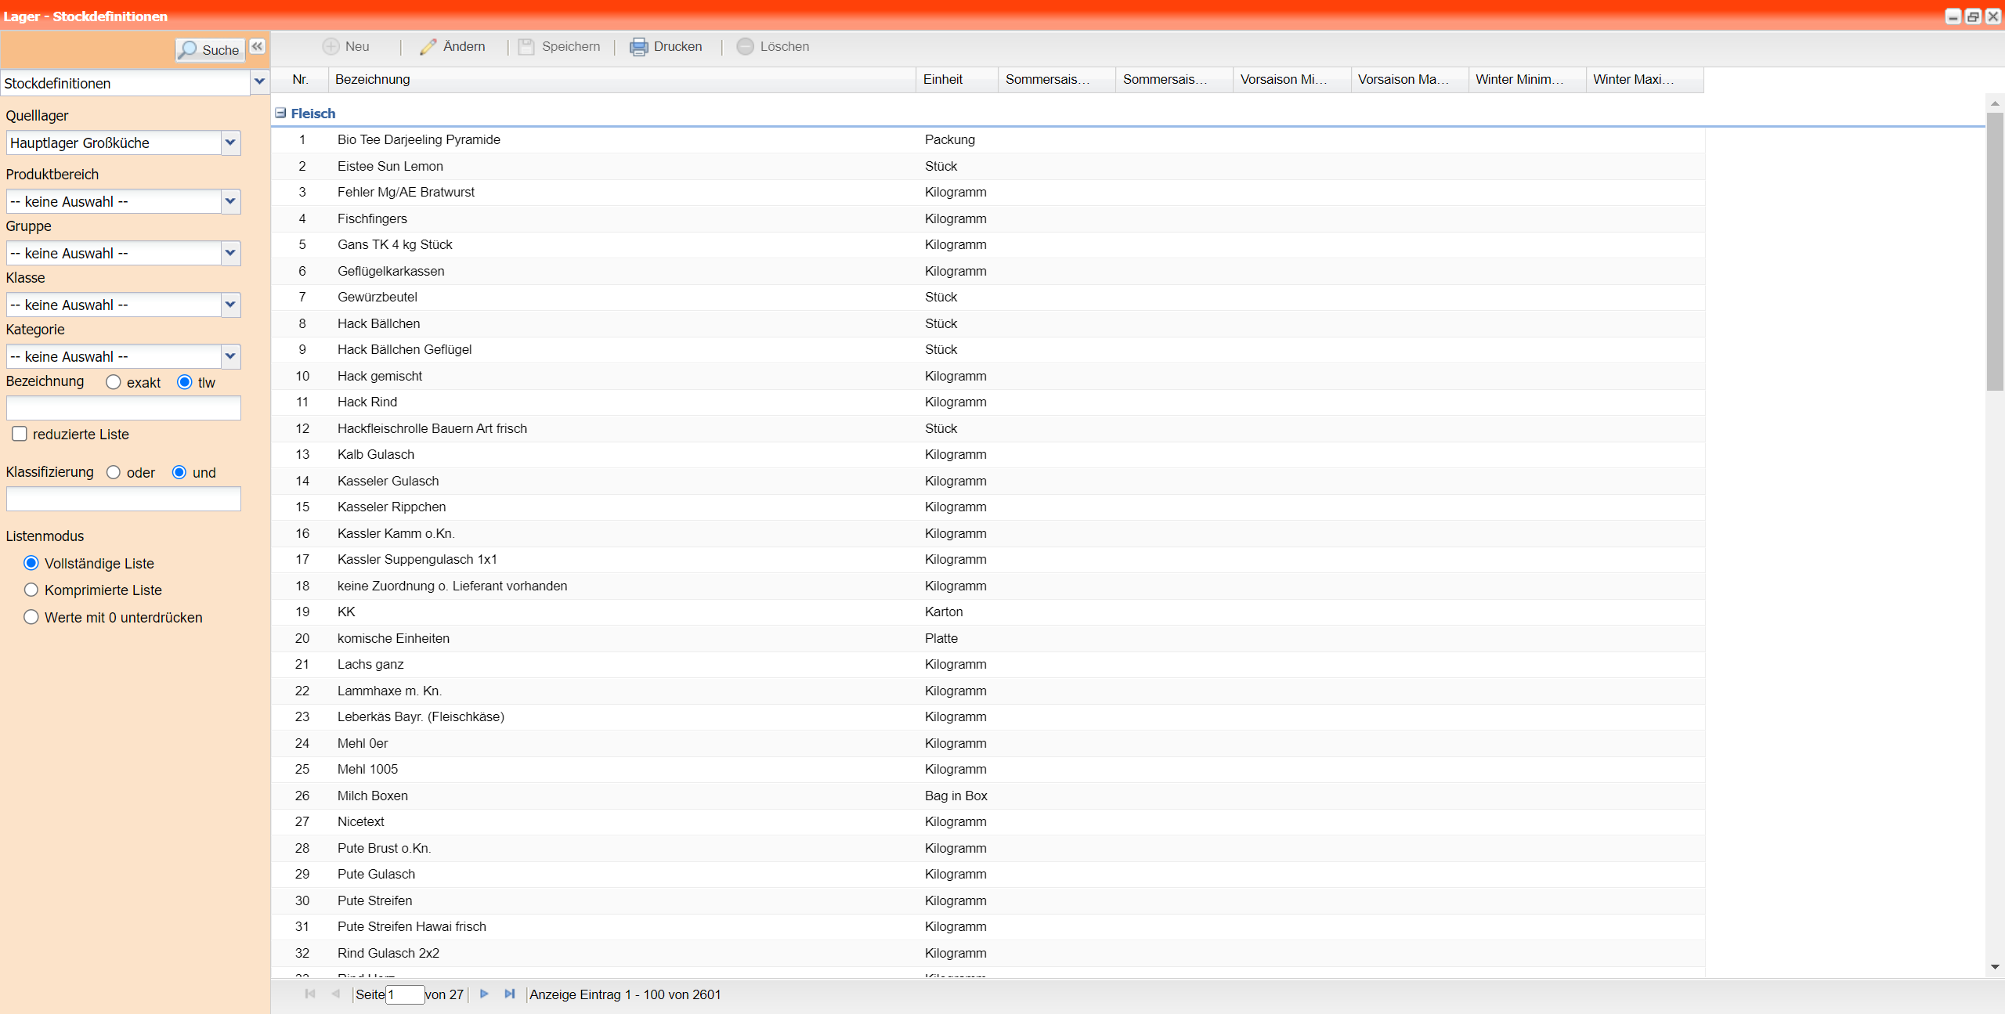This screenshot has height=1014, width=2005.
Task: Choose Komprimierte Liste list mode
Action: click(31, 590)
